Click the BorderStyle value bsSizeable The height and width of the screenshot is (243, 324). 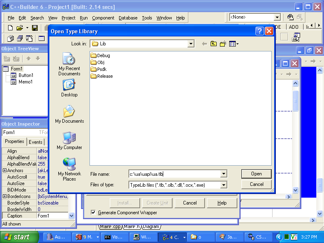(53, 203)
